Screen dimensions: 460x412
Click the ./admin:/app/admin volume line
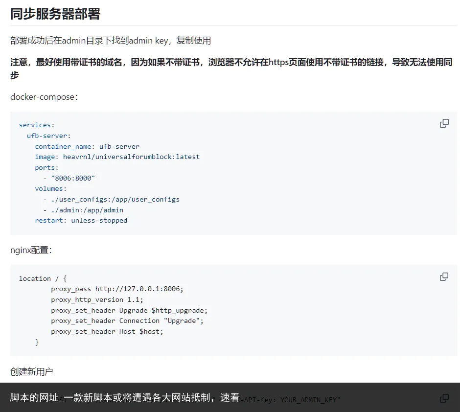point(83,210)
